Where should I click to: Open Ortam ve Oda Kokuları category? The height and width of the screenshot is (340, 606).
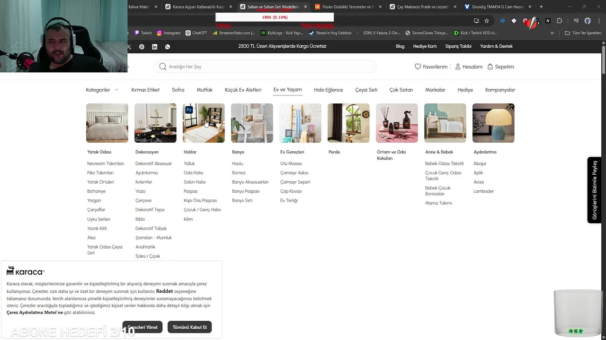(391, 155)
